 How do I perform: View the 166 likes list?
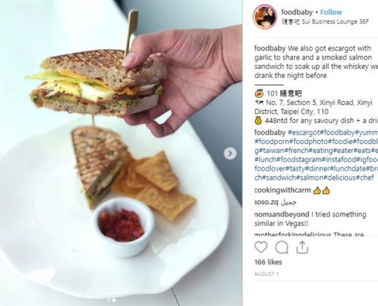[x=268, y=262]
